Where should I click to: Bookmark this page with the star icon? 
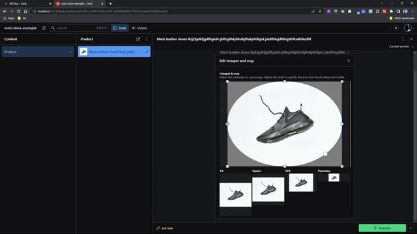(x=320, y=12)
